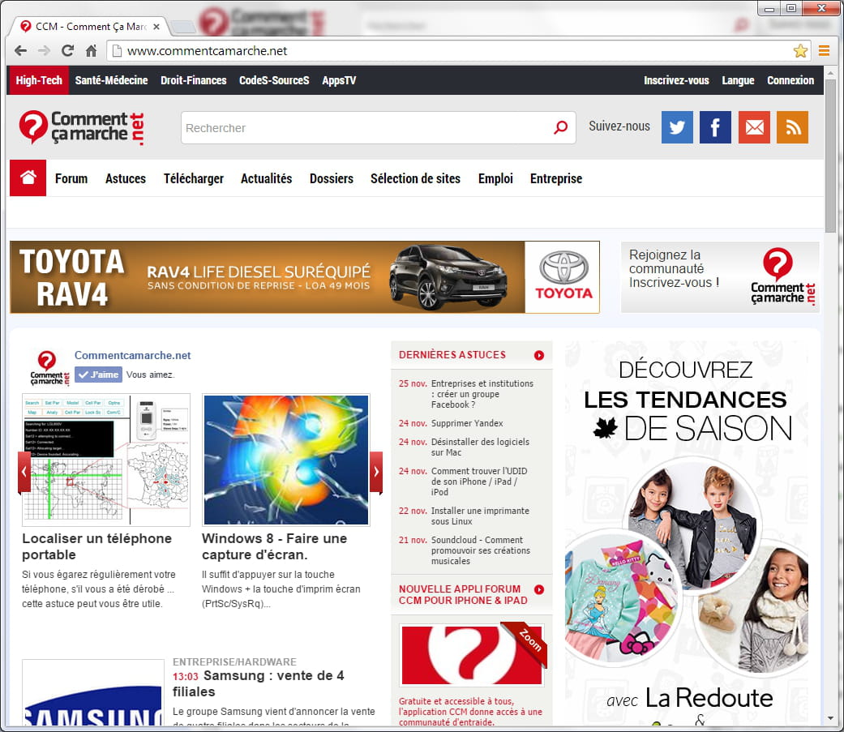
Task: Open the Chrome menu hamburger icon
Action: coord(824,50)
